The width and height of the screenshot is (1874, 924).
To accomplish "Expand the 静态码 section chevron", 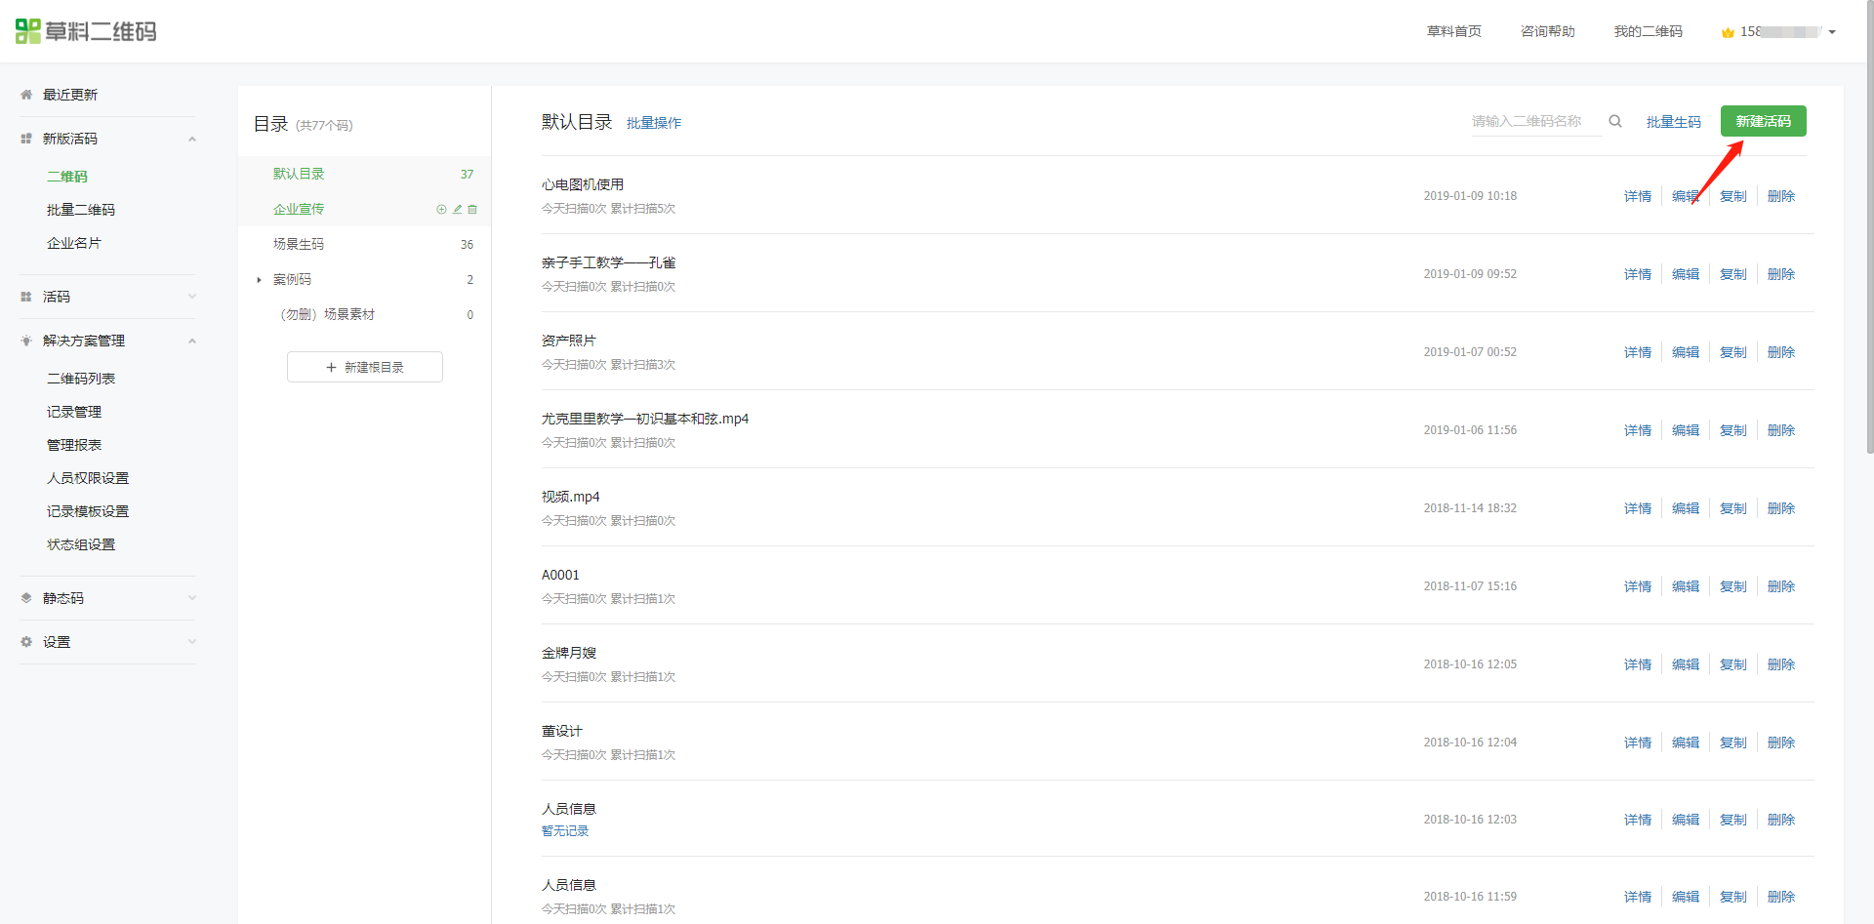I will [192, 598].
